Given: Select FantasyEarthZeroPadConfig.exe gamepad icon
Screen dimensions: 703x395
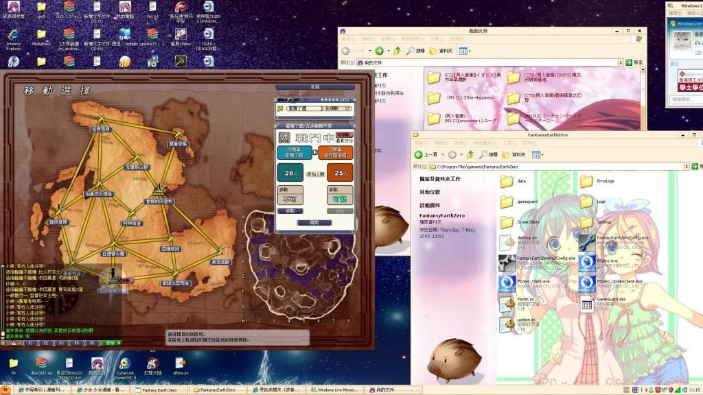Looking at the screenshot, I should tap(507, 263).
